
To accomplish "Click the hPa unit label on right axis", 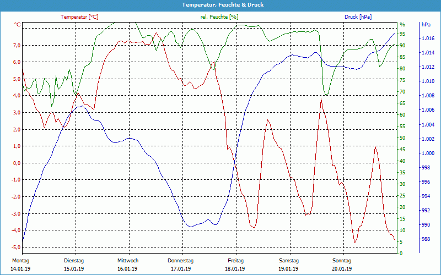I will point(426,25).
